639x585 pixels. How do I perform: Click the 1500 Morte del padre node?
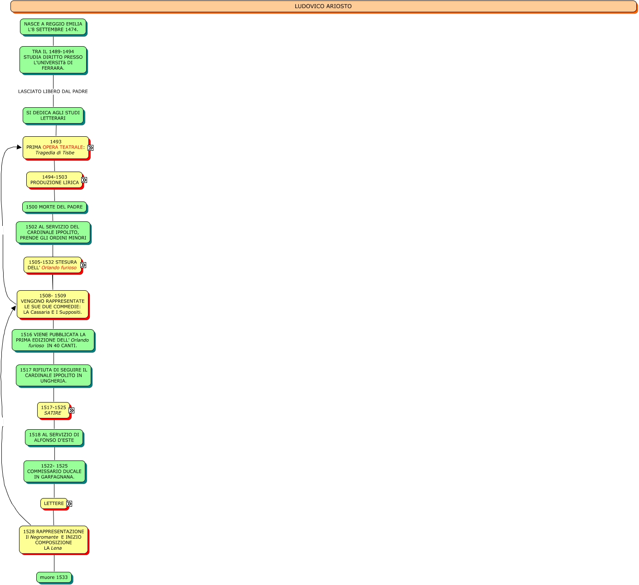pos(54,207)
